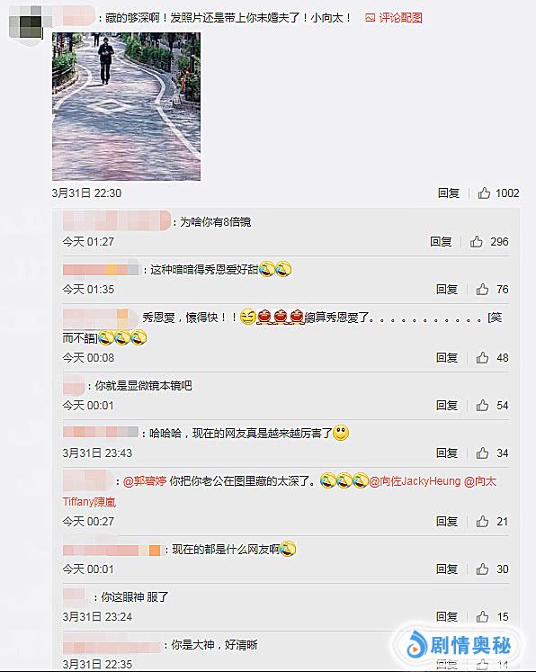
Task: Click thumbs-up next to 30 likes
Action: pyautogui.click(x=482, y=569)
